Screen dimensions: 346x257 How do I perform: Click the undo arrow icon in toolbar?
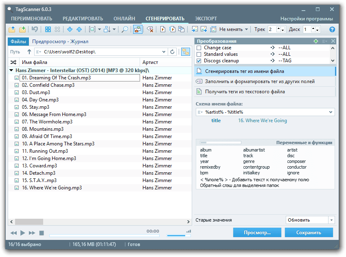35,29
